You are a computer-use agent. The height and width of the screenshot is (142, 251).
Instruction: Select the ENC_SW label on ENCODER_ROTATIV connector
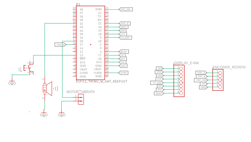(x=201, y=80)
